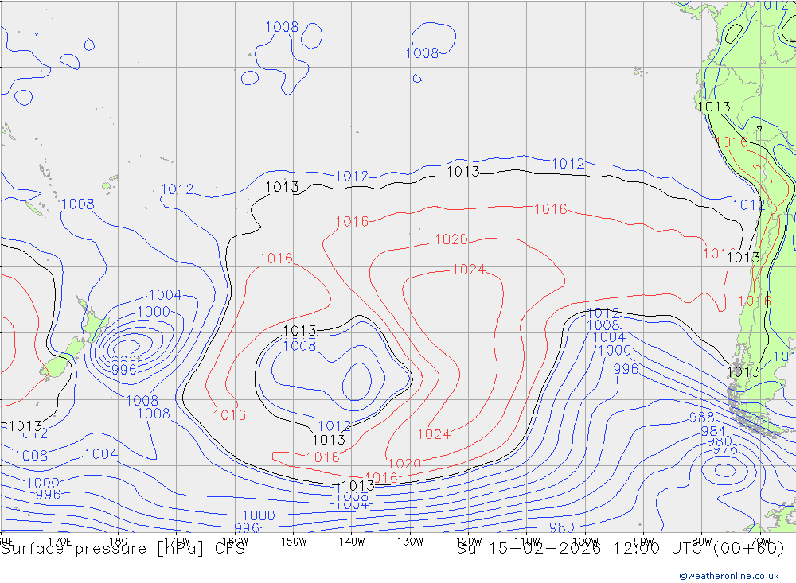Click the black 1013 label on the Peru coast
The image size is (796, 583).
coord(714,107)
